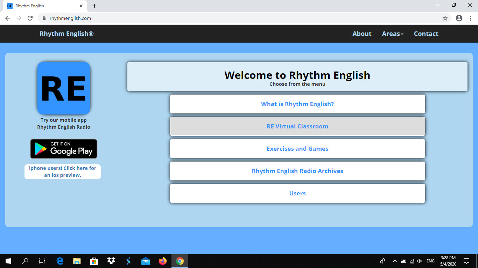Go back using the browser back arrow
Screen dimensions: 478x268
click(x=8, y=18)
